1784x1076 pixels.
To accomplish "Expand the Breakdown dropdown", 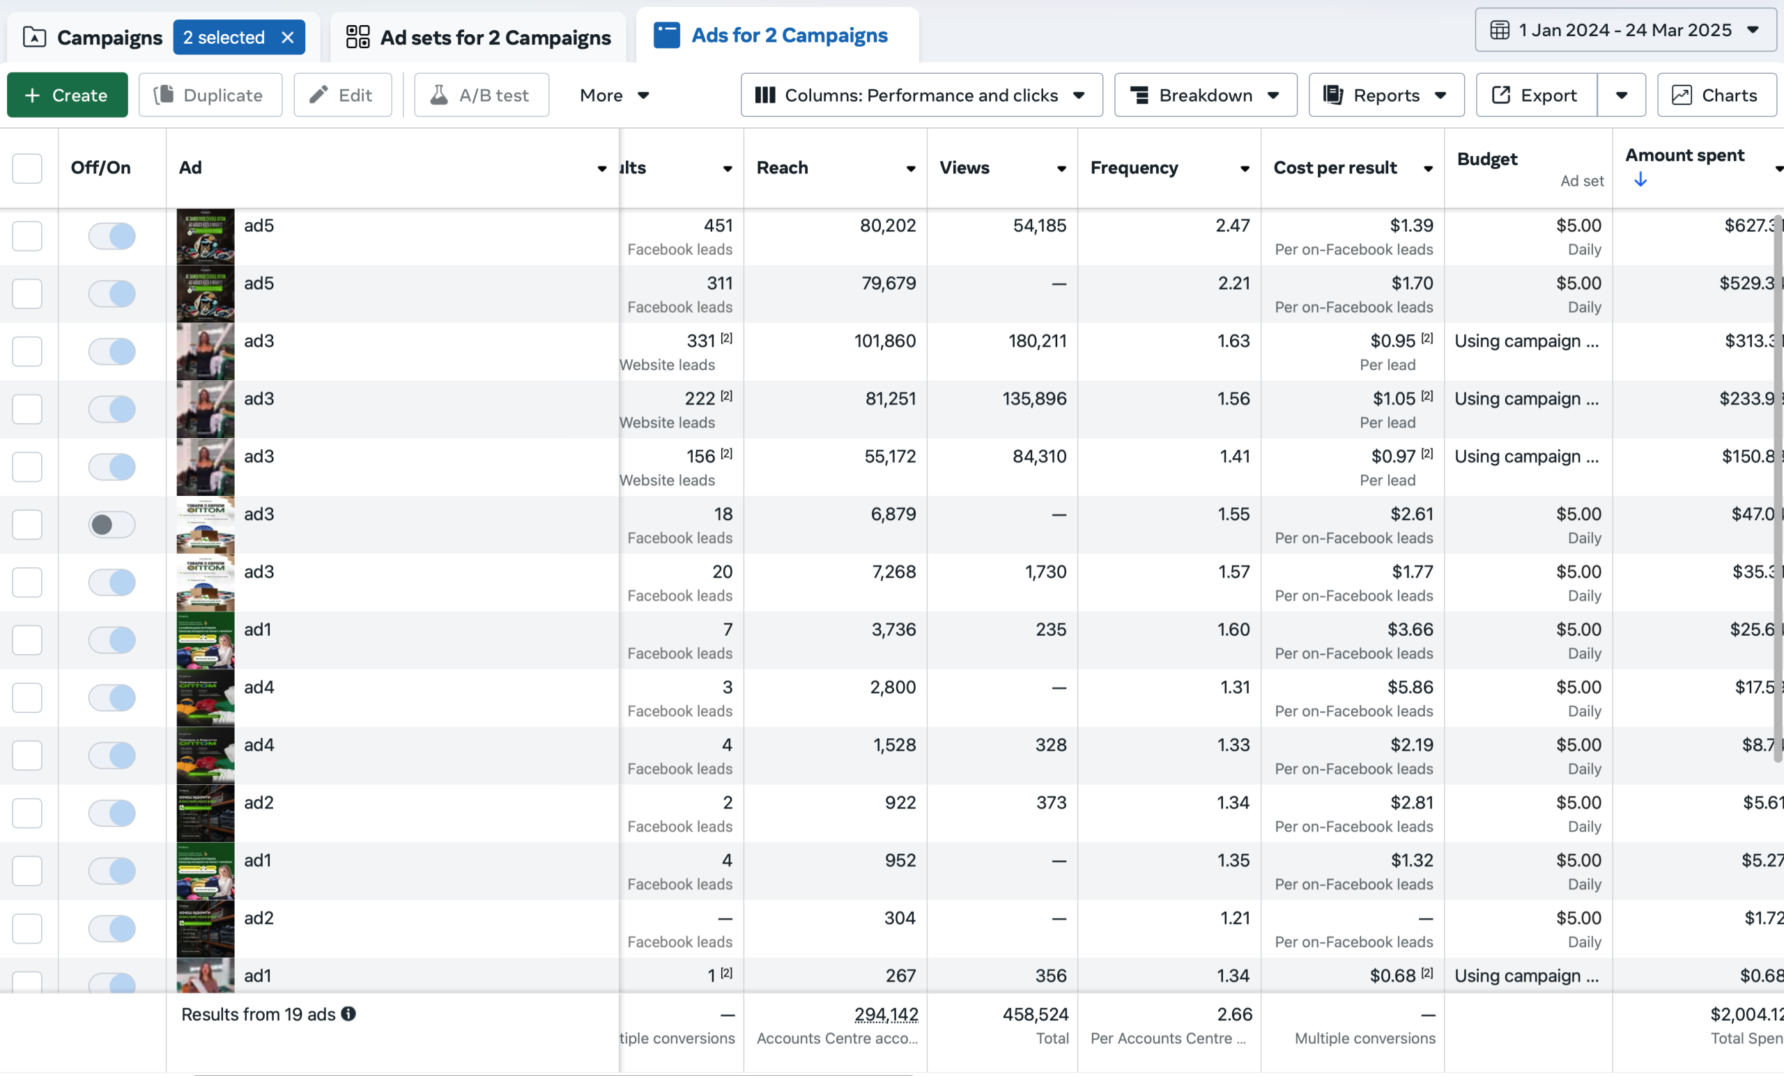I will 1206,95.
